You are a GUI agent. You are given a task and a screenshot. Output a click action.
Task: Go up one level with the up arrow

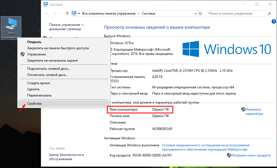click(67, 14)
